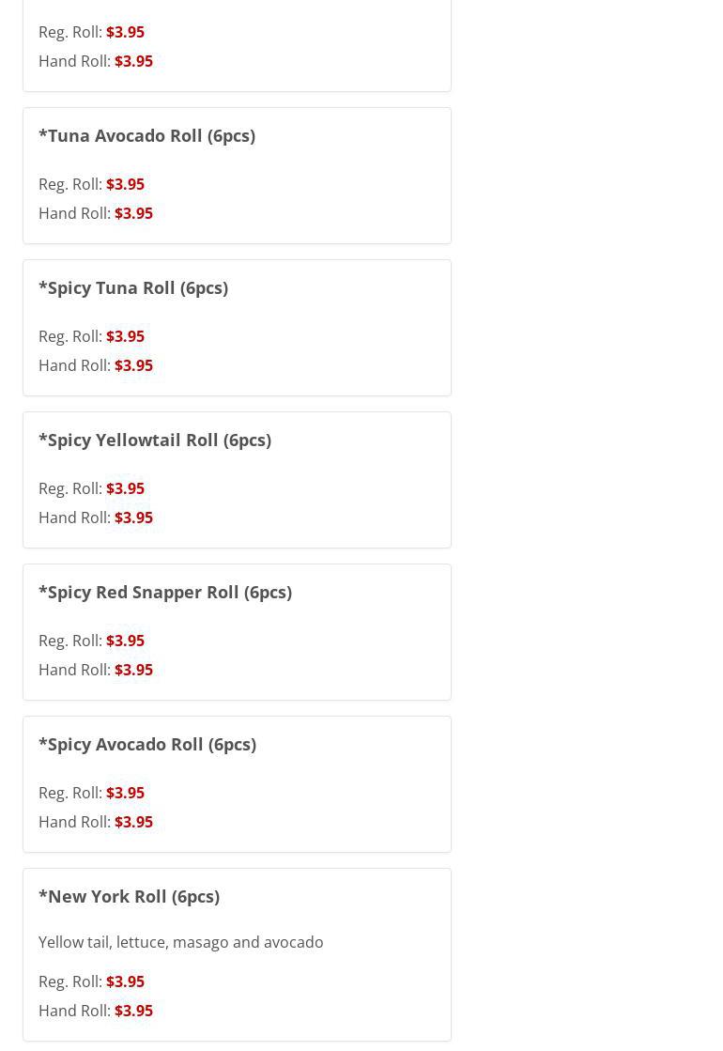Select Spicy Yellowtail Hand Roll price
Image resolution: width=723 pixels, height=1051 pixels.
coord(133,518)
